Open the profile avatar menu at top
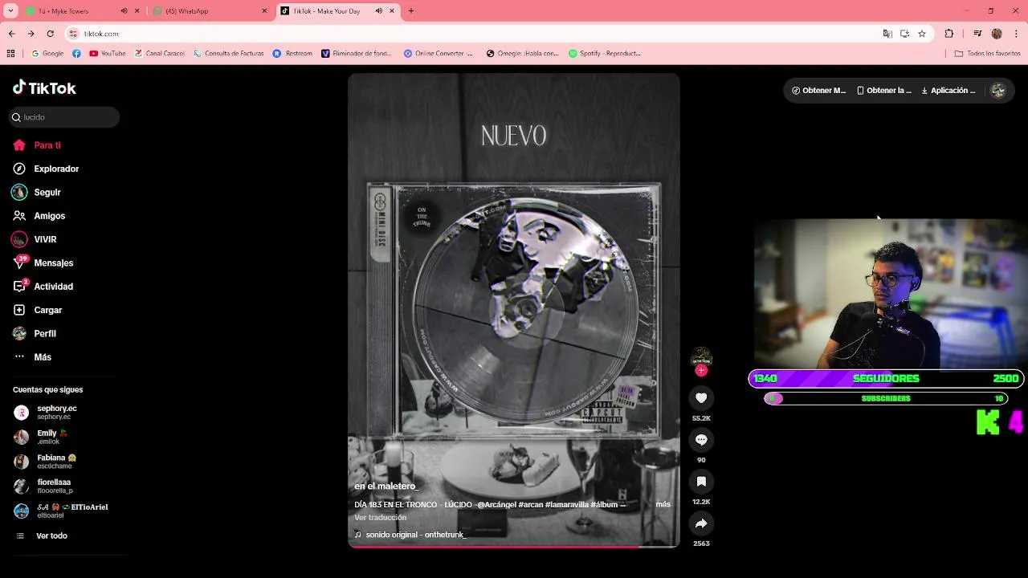The width and height of the screenshot is (1028, 578). (998, 91)
